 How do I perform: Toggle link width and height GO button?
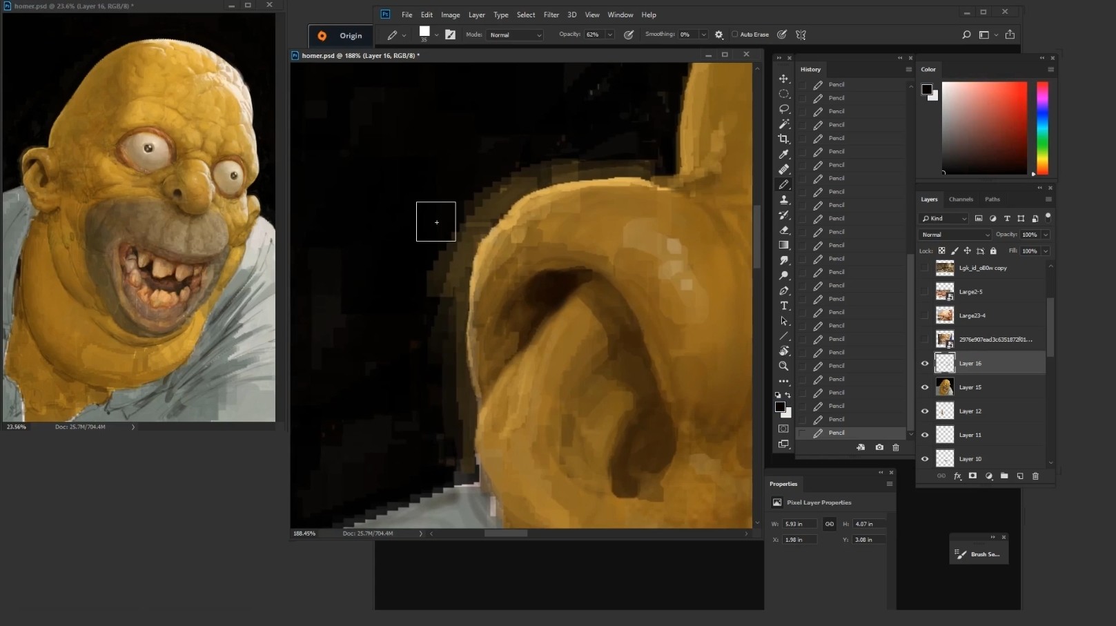click(x=830, y=524)
